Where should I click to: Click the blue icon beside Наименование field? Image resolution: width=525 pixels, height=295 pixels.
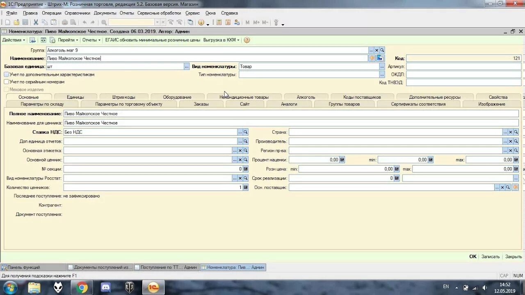(380, 58)
